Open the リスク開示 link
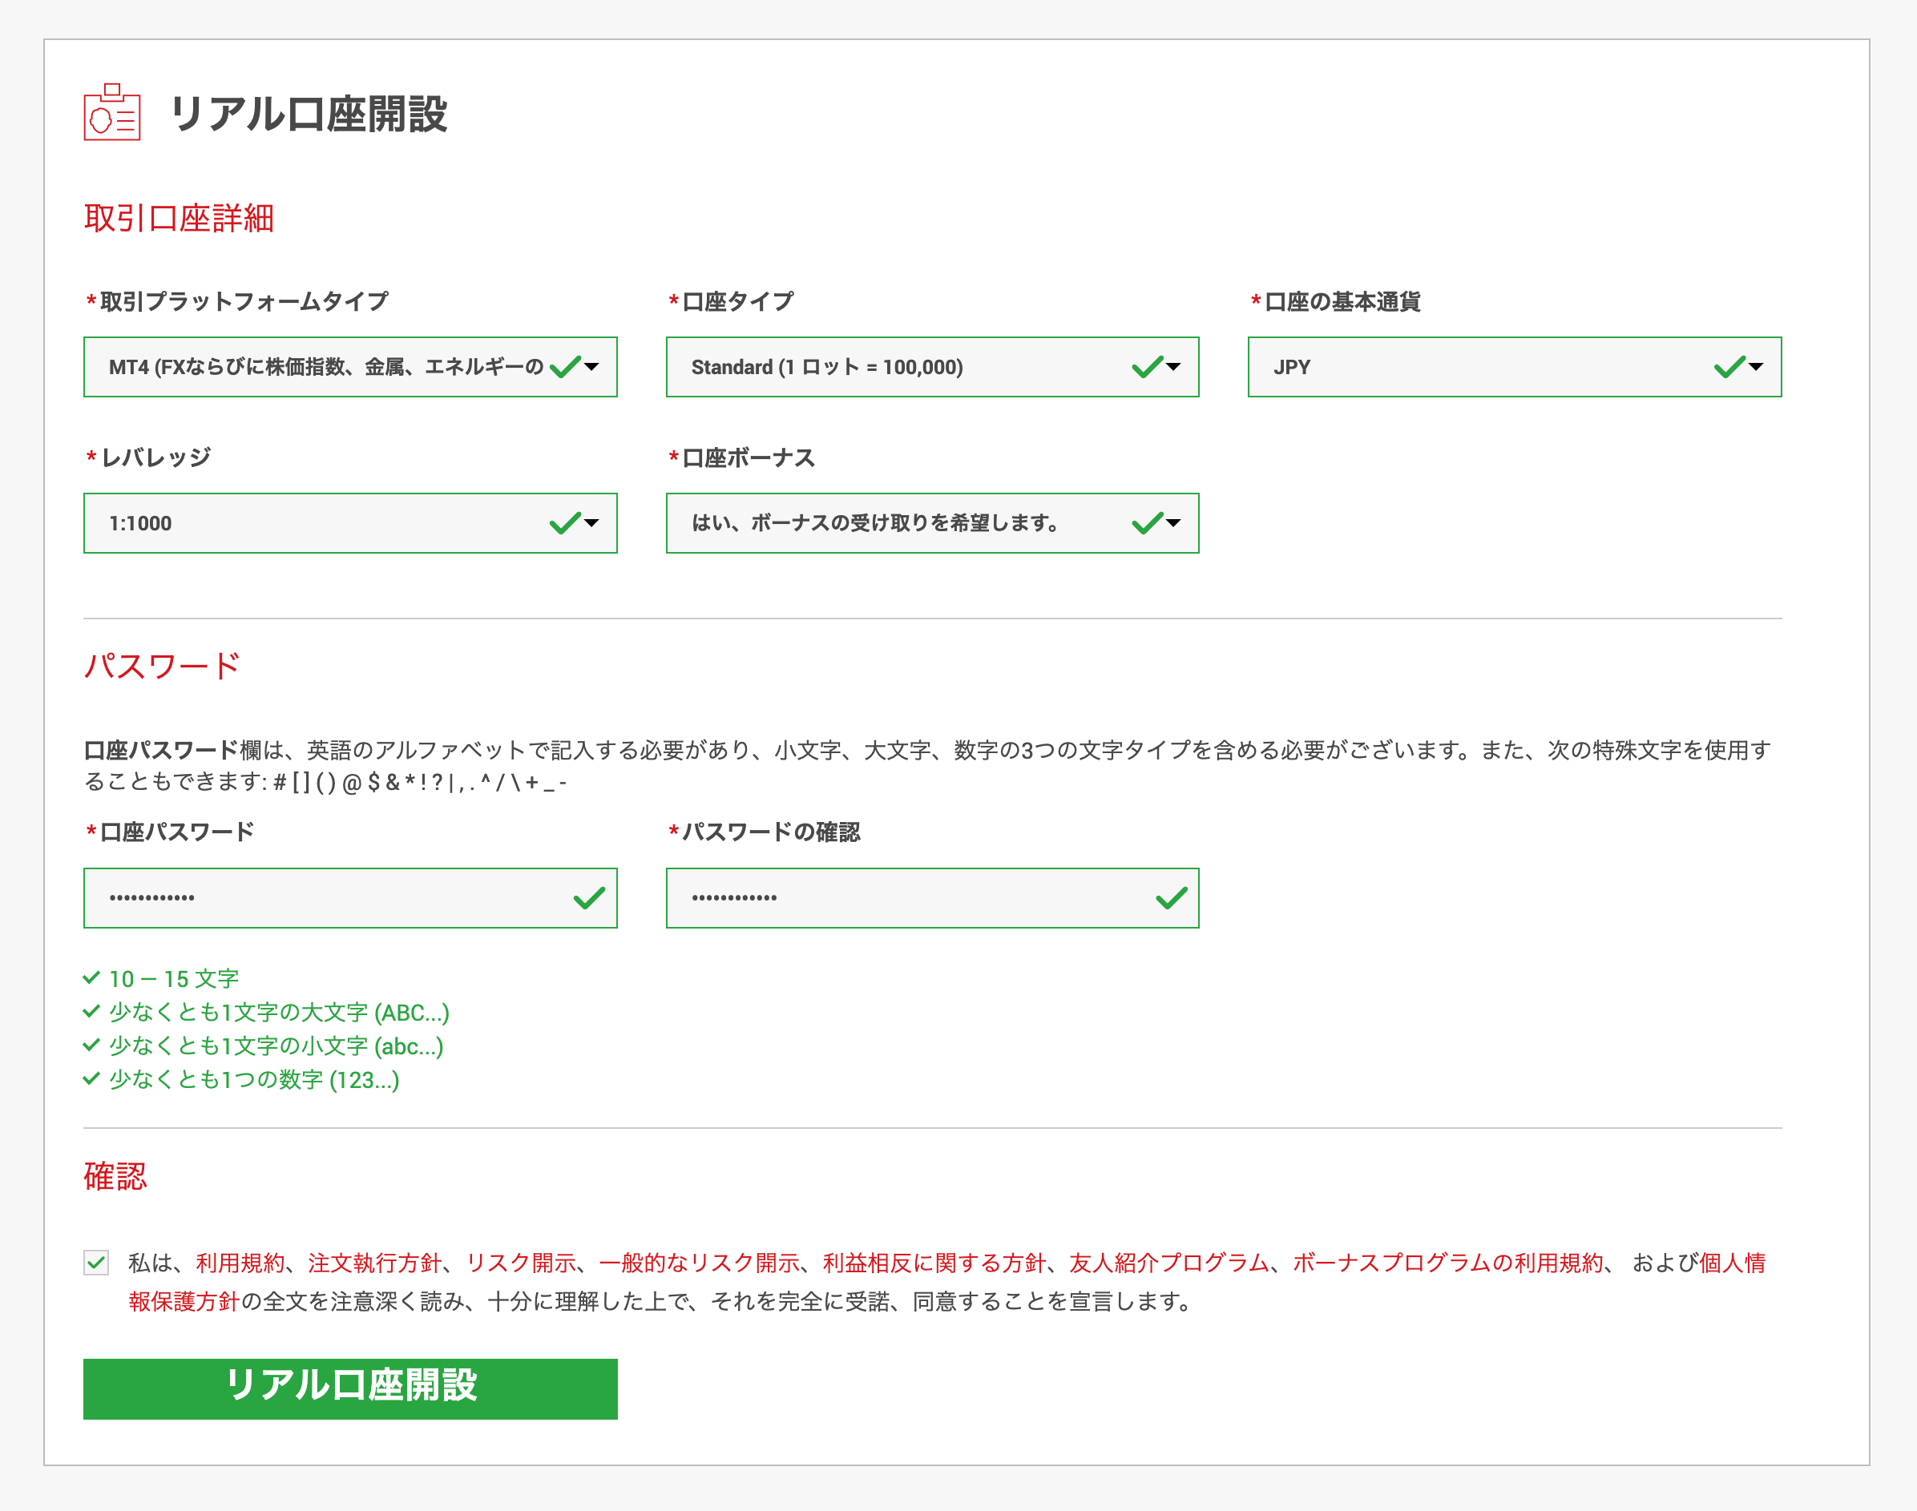 coord(521,1263)
